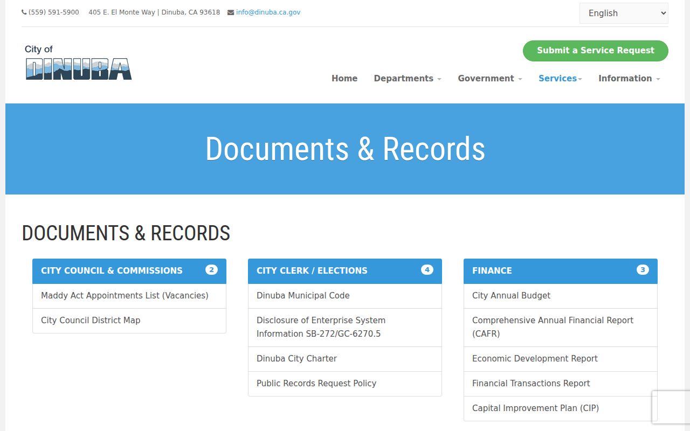Click the DOCUMENTS & RECORDS section heading
This screenshot has width=690, height=431.
[126, 233]
